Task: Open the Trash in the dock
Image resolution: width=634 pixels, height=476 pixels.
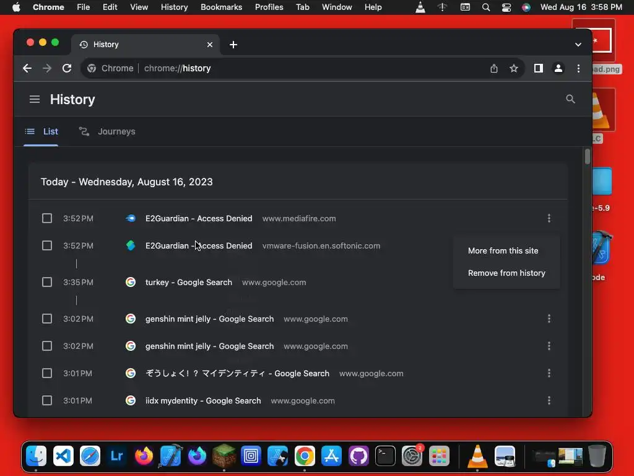Action: [597, 456]
